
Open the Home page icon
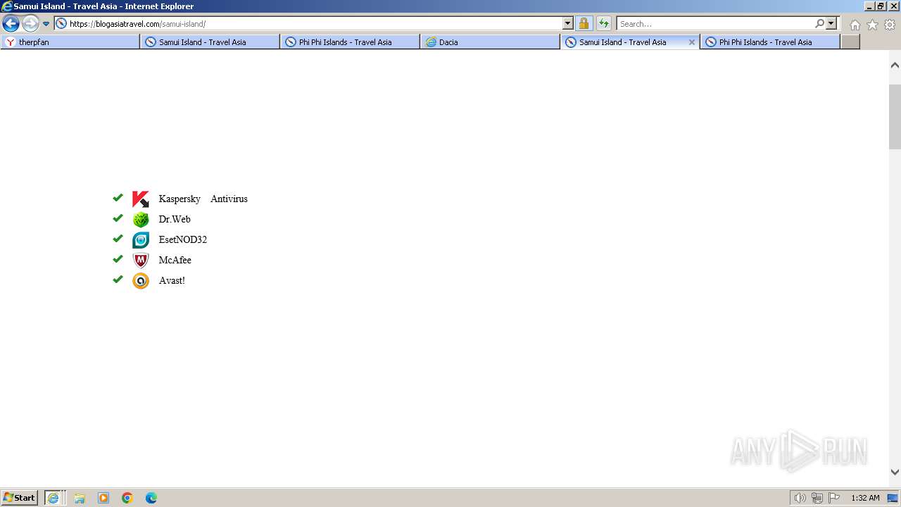point(855,25)
